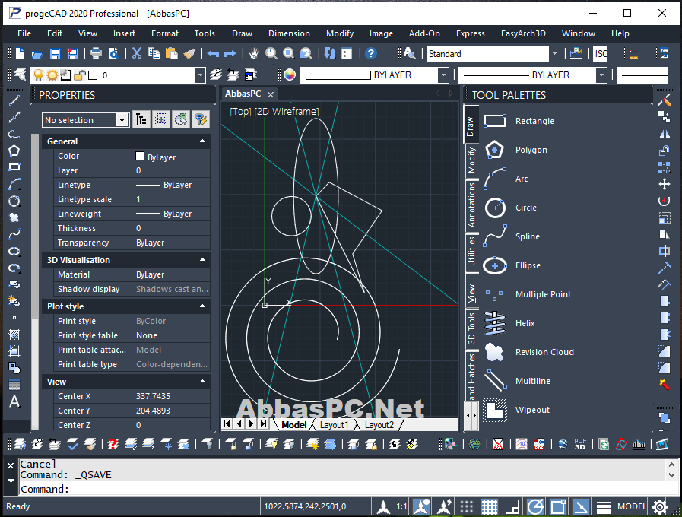Redo using the right arrow icon

(x=230, y=54)
